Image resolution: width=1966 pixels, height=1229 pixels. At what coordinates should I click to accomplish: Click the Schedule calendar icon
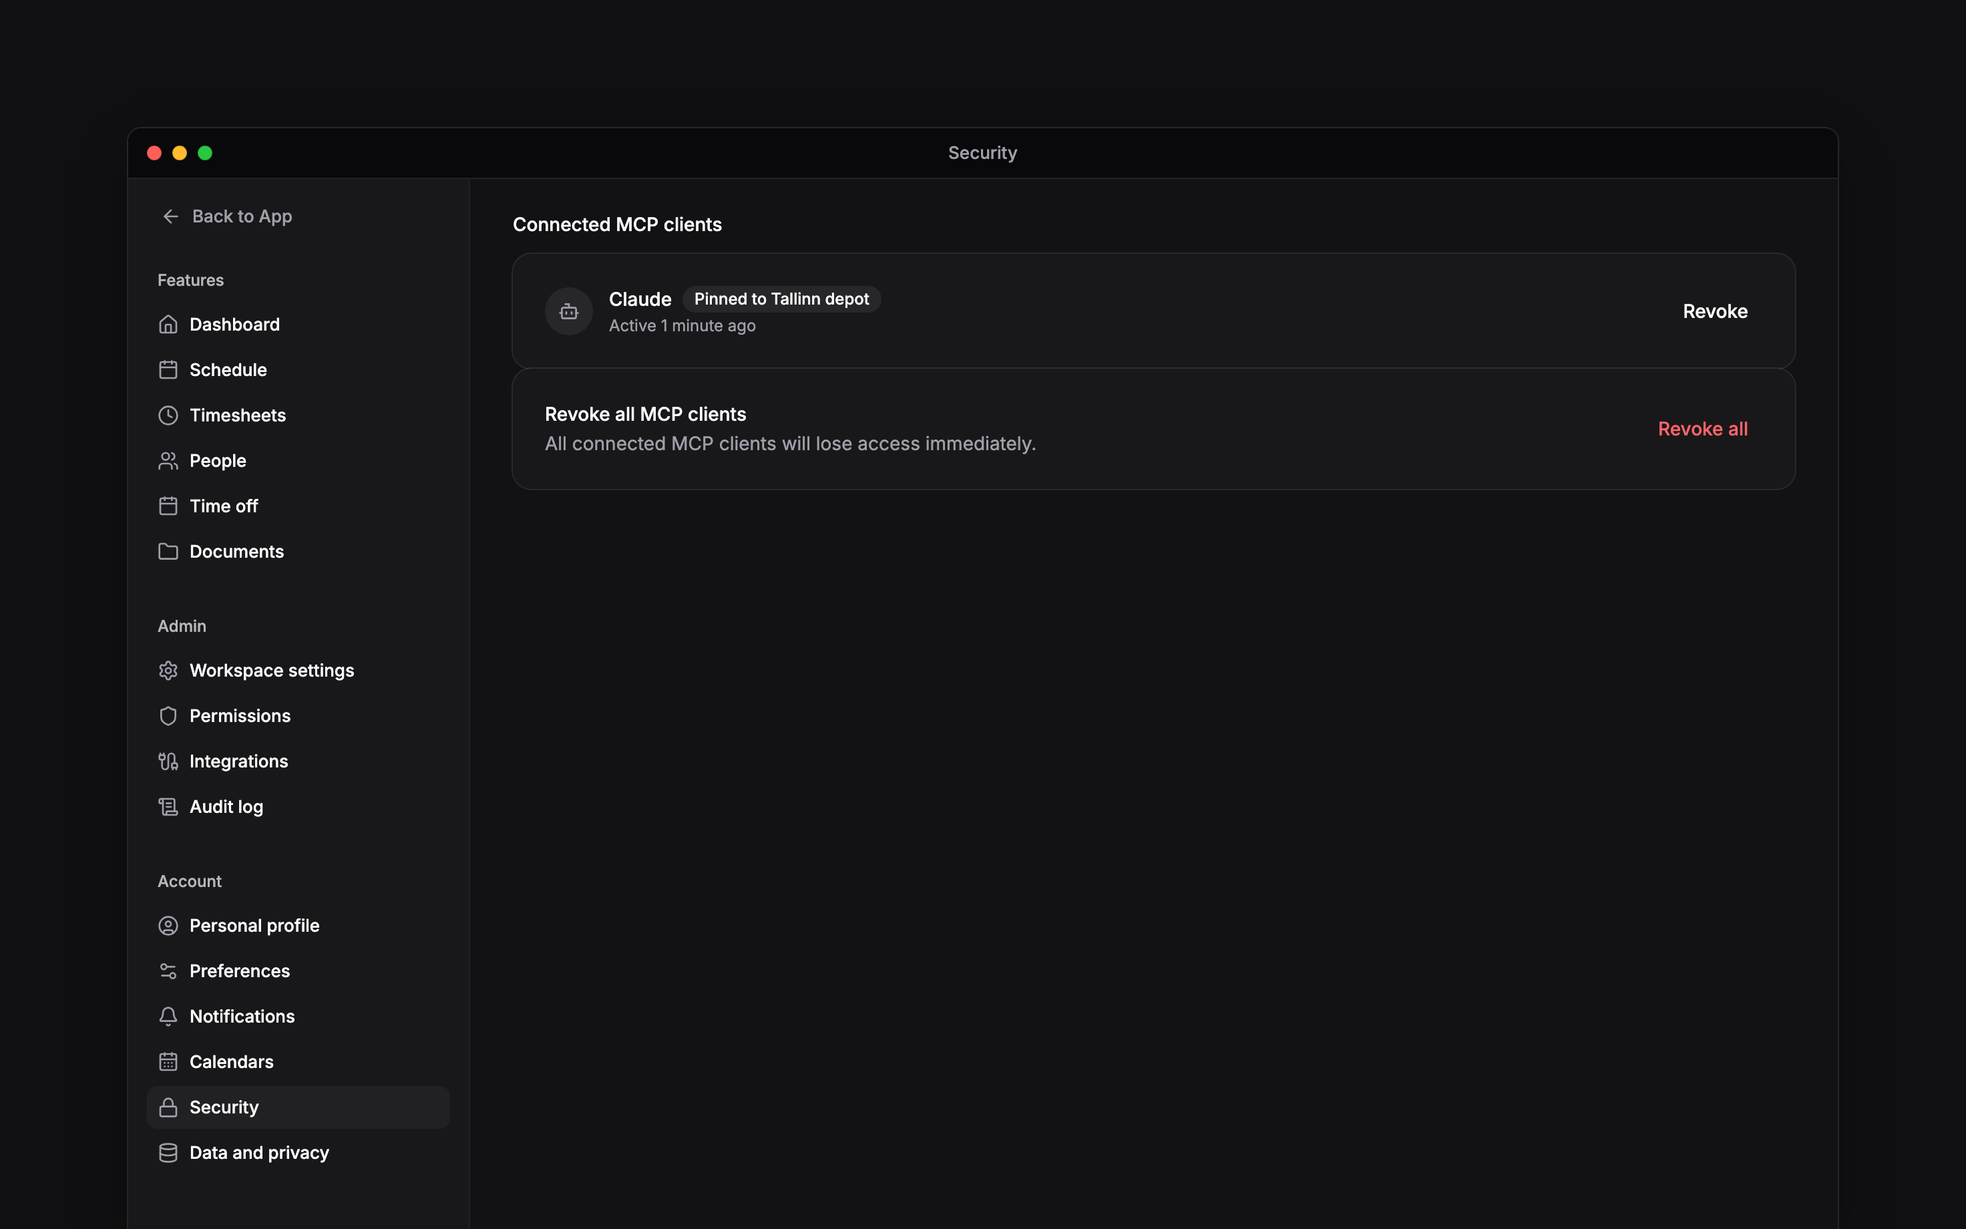168,370
